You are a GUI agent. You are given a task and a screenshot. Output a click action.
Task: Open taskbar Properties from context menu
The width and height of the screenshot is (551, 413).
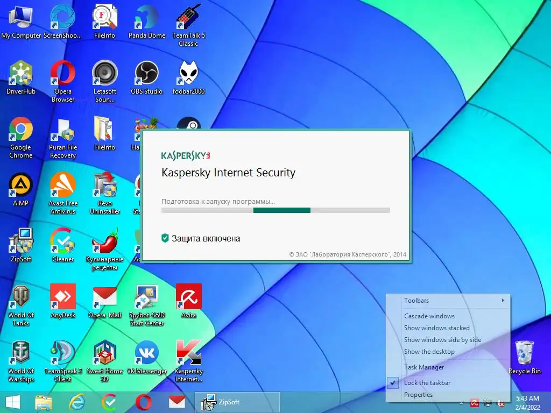pyautogui.click(x=448, y=394)
